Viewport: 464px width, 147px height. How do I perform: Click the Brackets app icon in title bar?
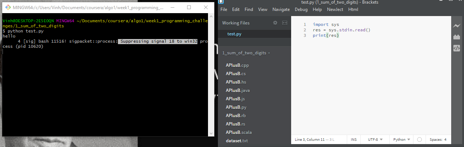click(221, 2)
